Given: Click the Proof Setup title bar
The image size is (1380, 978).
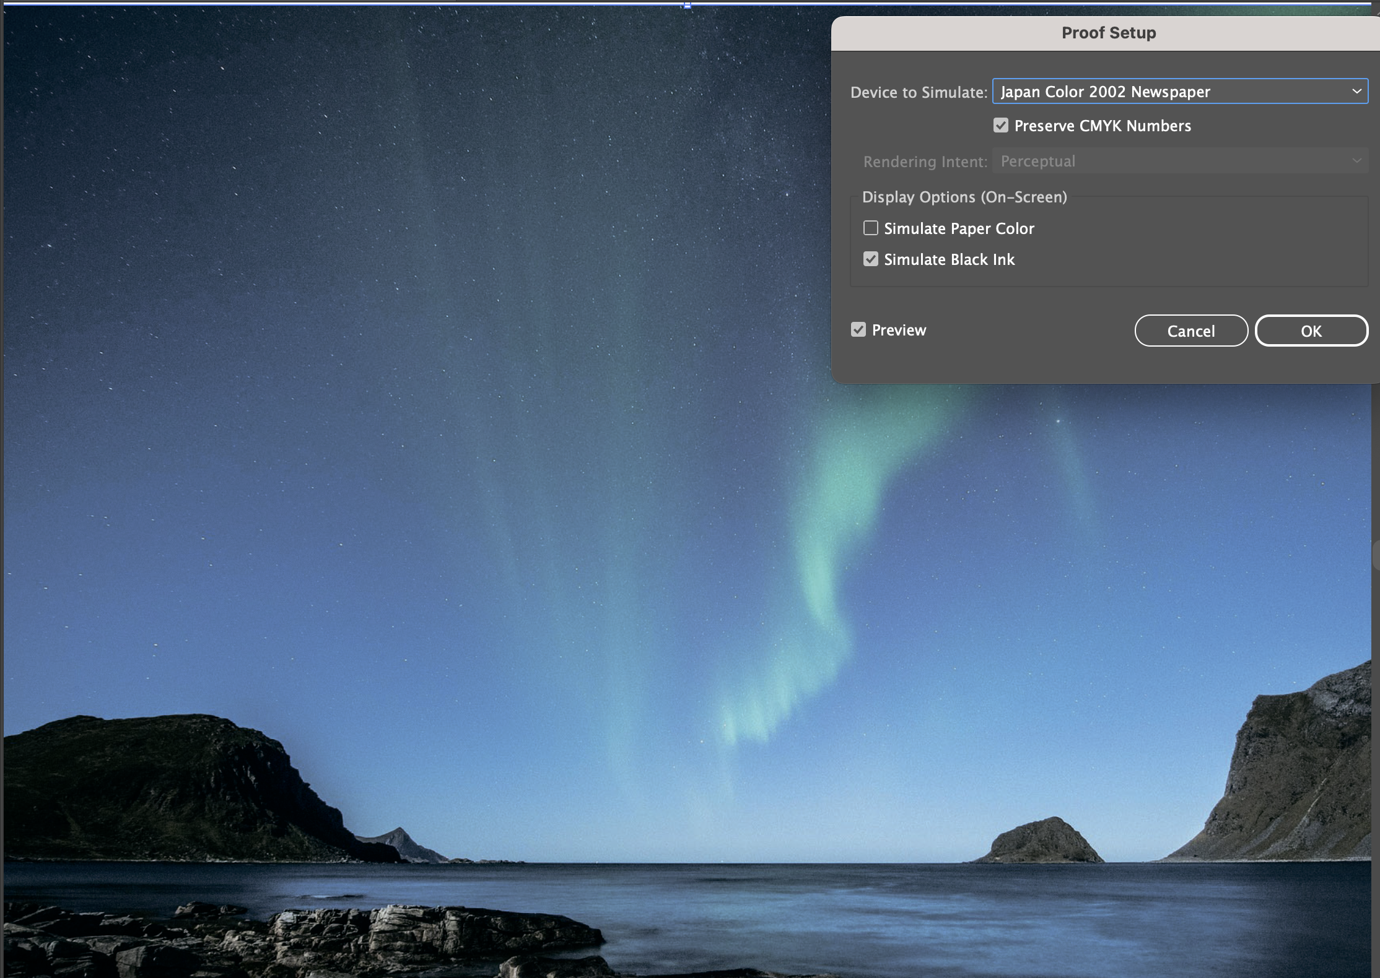Looking at the screenshot, I should coord(1108,33).
